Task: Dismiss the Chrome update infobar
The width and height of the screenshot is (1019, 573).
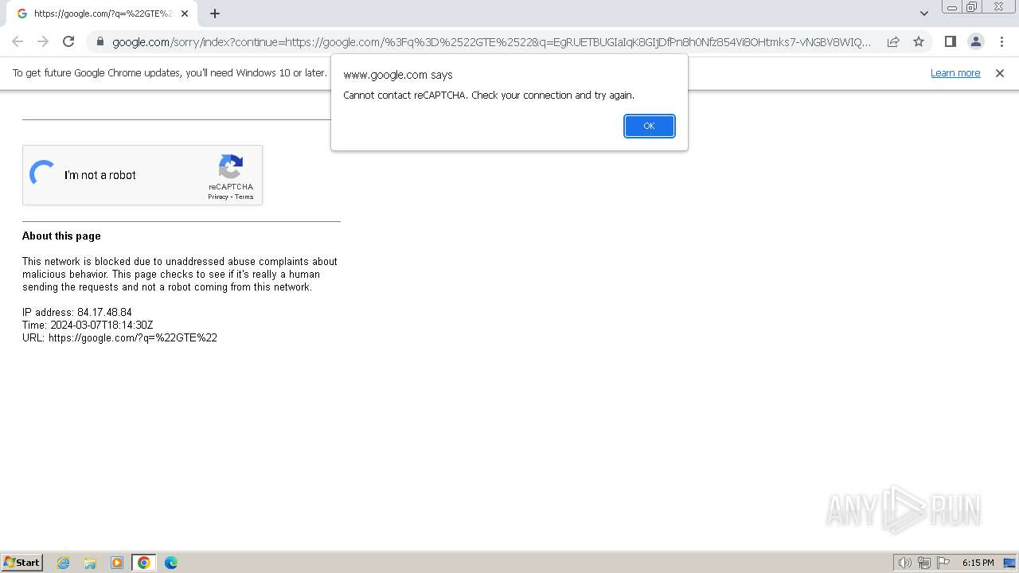Action: click(x=1000, y=73)
